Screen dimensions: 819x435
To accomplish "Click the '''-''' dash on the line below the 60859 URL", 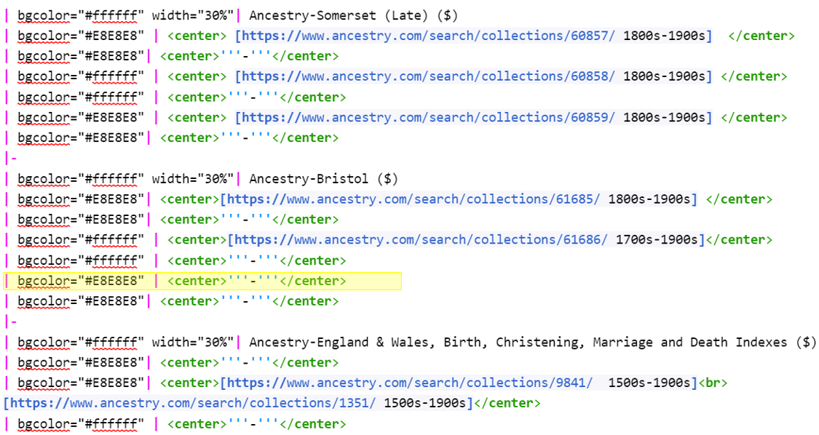I will (x=246, y=138).
